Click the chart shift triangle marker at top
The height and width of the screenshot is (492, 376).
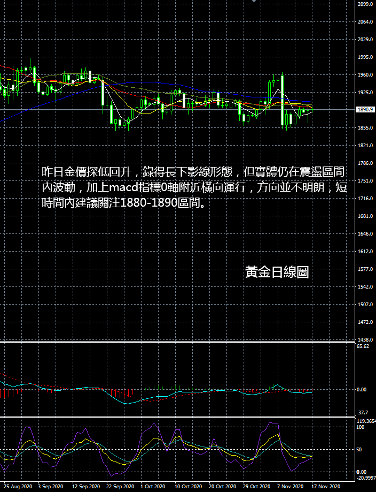(254, 1)
